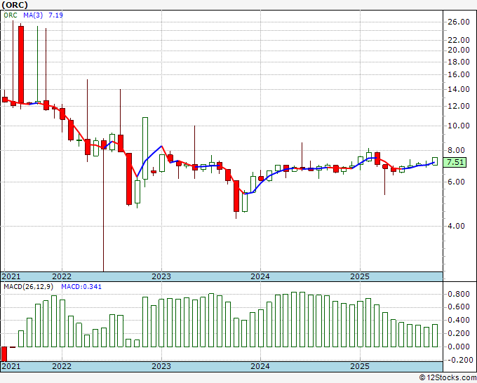Click 2021 on the MACD panel time axis
Viewport: 477px width, 383px height.
point(11,366)
